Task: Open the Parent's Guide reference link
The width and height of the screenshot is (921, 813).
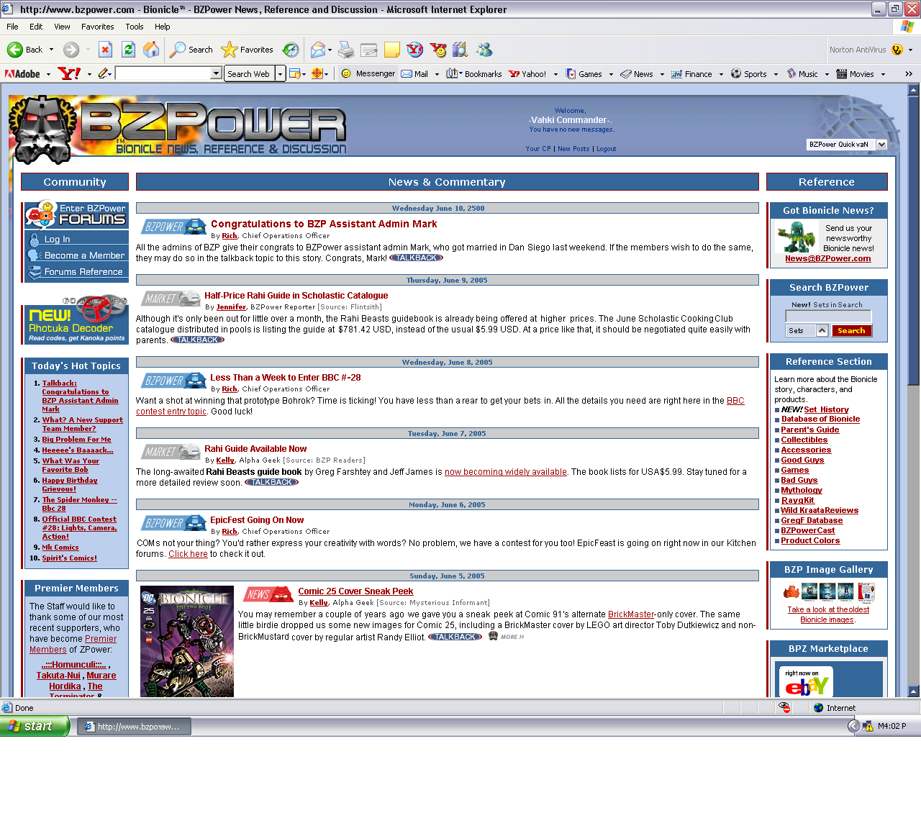Action: tap(810, 430)
